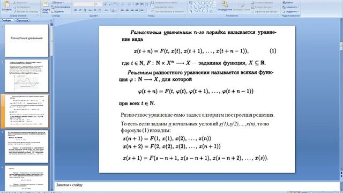Click the Font Color button
This screenshot has width=343, height=193.
(x=113, y=10)
